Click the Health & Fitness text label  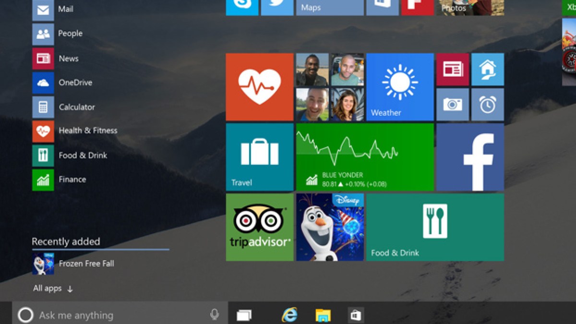pos(88,131)
